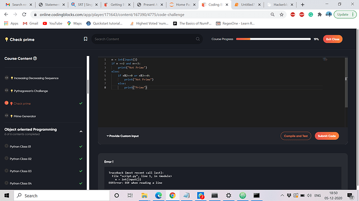
Task: Open the Course Content help icon
Action: coord(35,59)
